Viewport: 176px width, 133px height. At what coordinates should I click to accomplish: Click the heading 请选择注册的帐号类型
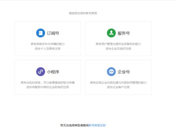(83, 13)
